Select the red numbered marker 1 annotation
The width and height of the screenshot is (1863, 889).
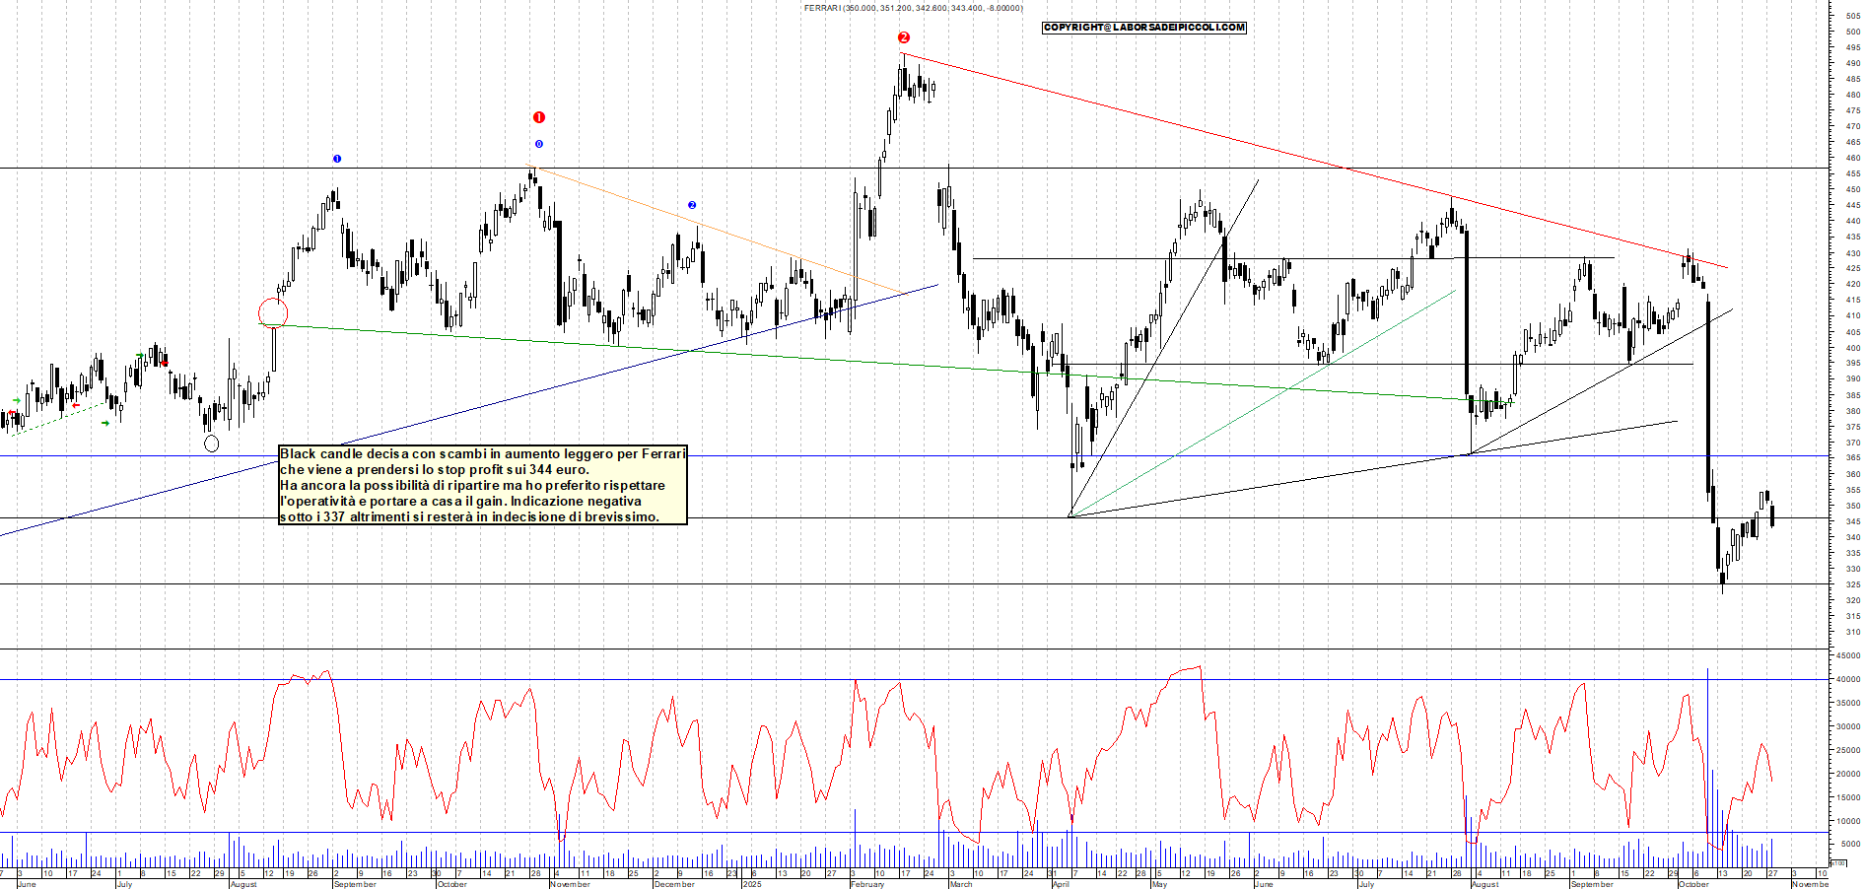click(x=538, y=116)
